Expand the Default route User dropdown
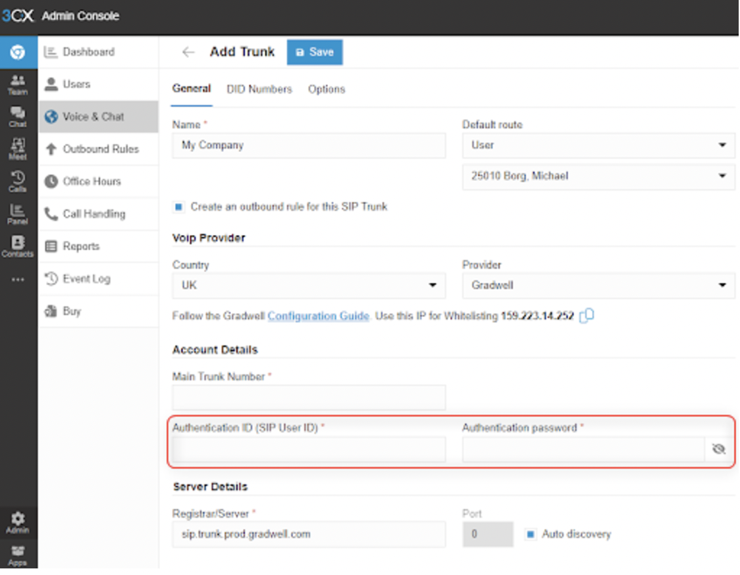Image resolution: width=740 pixels, height=575 pixels. coord(598,145)
